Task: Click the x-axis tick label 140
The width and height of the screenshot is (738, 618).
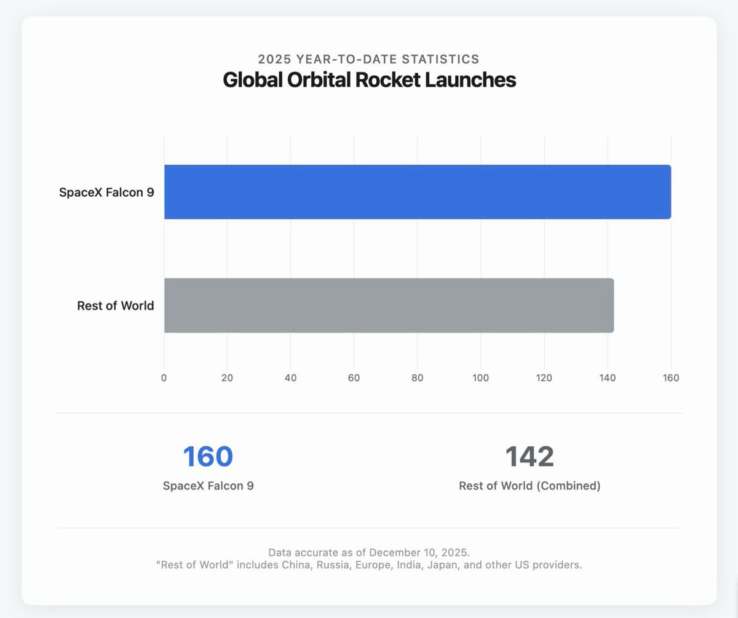Action: tap(608, 378)
